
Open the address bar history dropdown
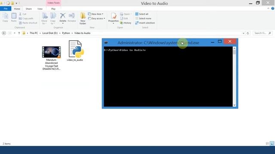coord(244,33)
